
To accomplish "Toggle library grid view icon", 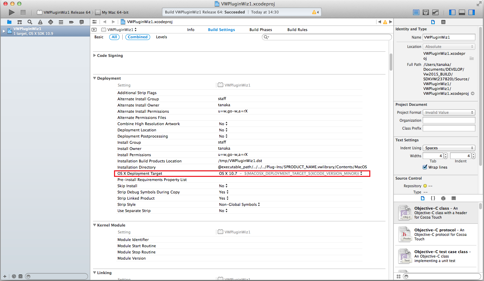I will [x=399, y=277].
